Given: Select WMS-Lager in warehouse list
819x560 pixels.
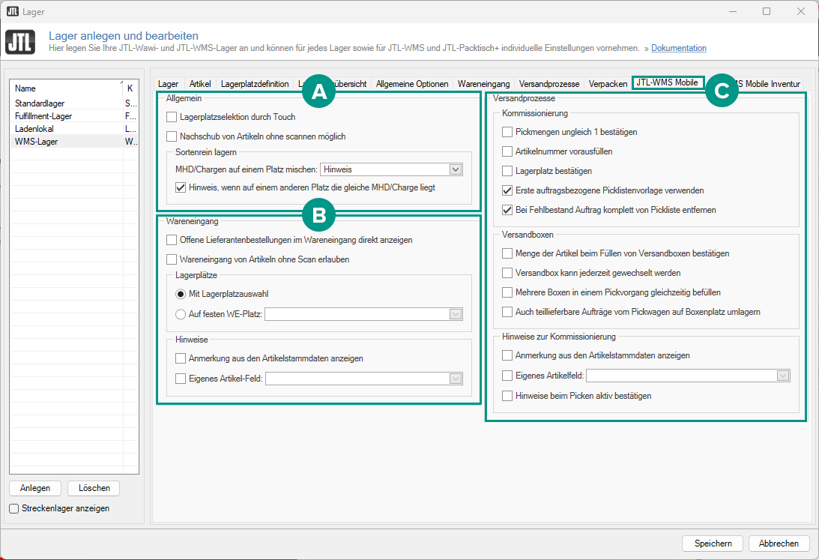Looking at the screenshot, I should pyautogui.click(x=36, y=141).
